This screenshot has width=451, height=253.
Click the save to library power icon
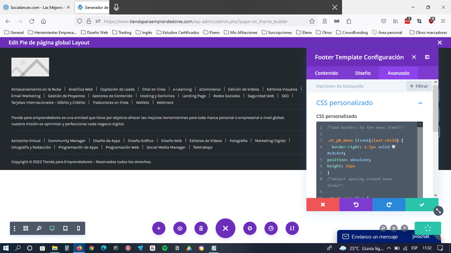coord(180,228)
